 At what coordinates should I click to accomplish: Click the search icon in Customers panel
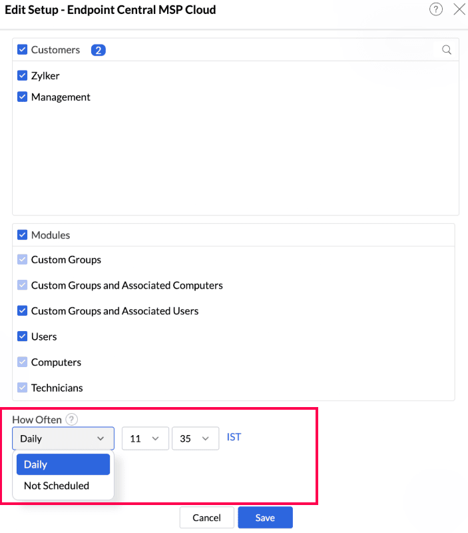coord(447,50)
